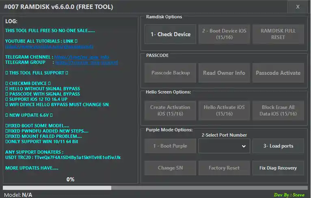311x198 pixels.
Task: Click 'CHECKM8 DEVICE' log line
Action: [x=28, y=83]
